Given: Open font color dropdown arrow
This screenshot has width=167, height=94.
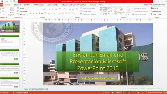Looking at the screenshot, I should (57, 13).
